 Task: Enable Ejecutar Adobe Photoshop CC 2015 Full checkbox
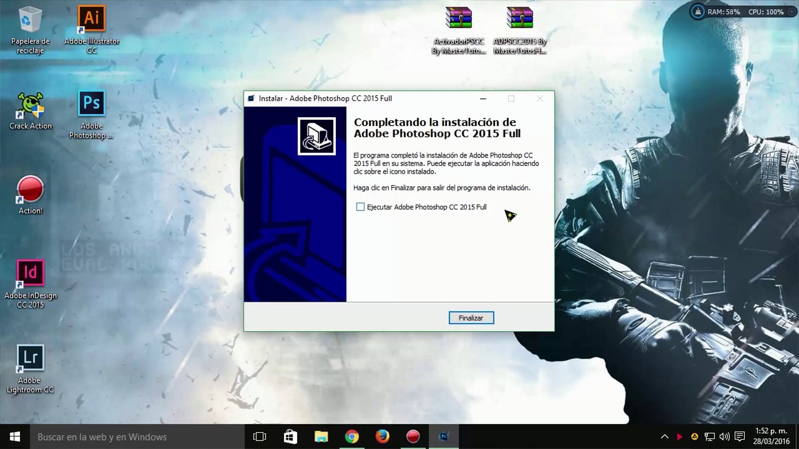360,207
